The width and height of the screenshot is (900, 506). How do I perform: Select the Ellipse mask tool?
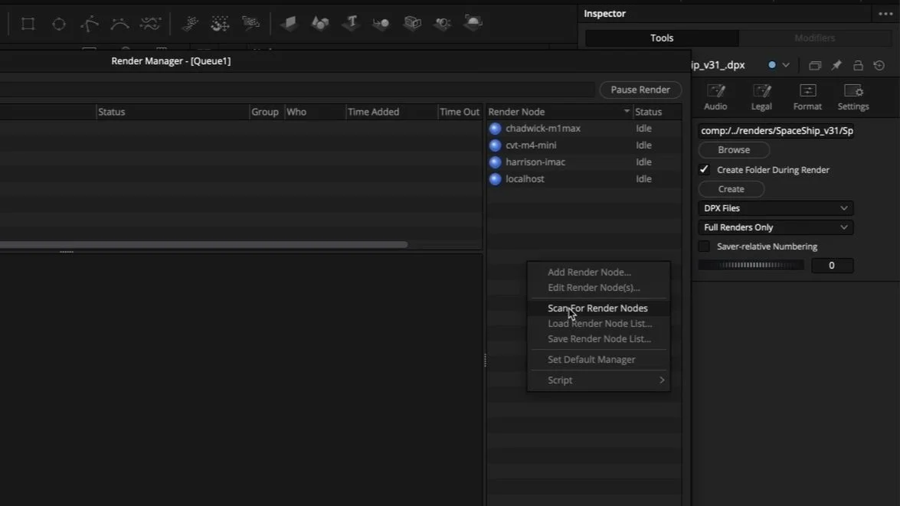(58, 23)
